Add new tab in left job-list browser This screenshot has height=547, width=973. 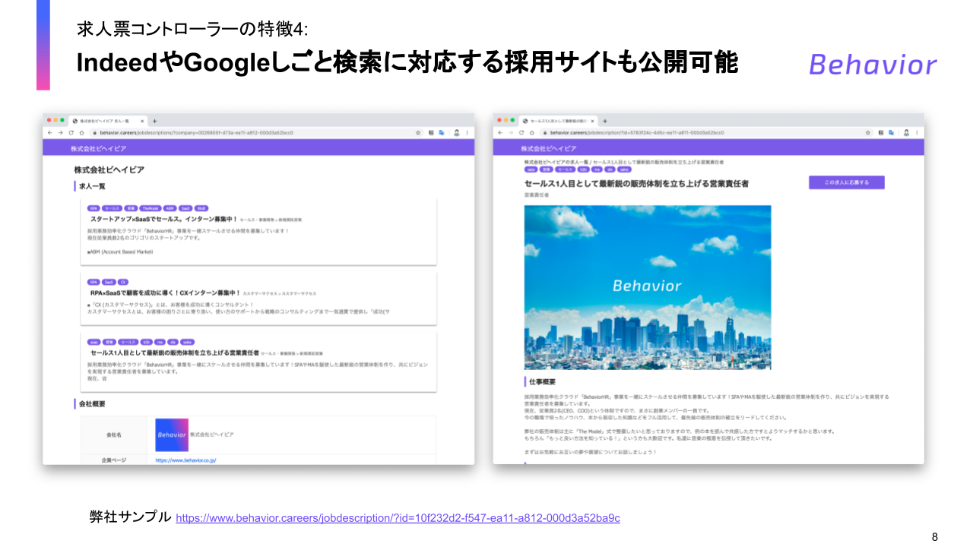(154, 121)
